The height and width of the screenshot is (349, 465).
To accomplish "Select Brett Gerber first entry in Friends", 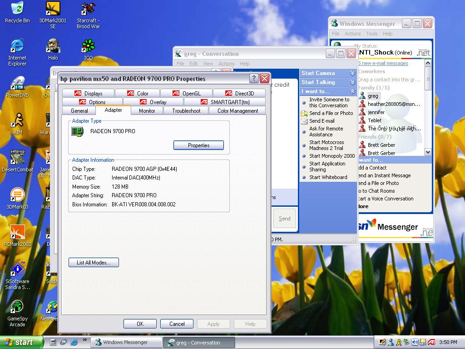I will (381, 145).
